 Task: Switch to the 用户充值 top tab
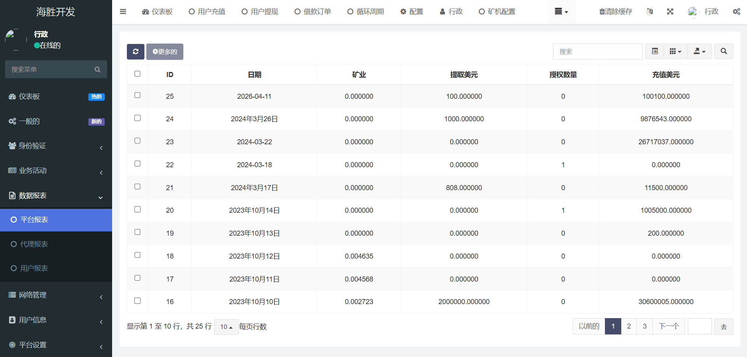tap(207, 12)
